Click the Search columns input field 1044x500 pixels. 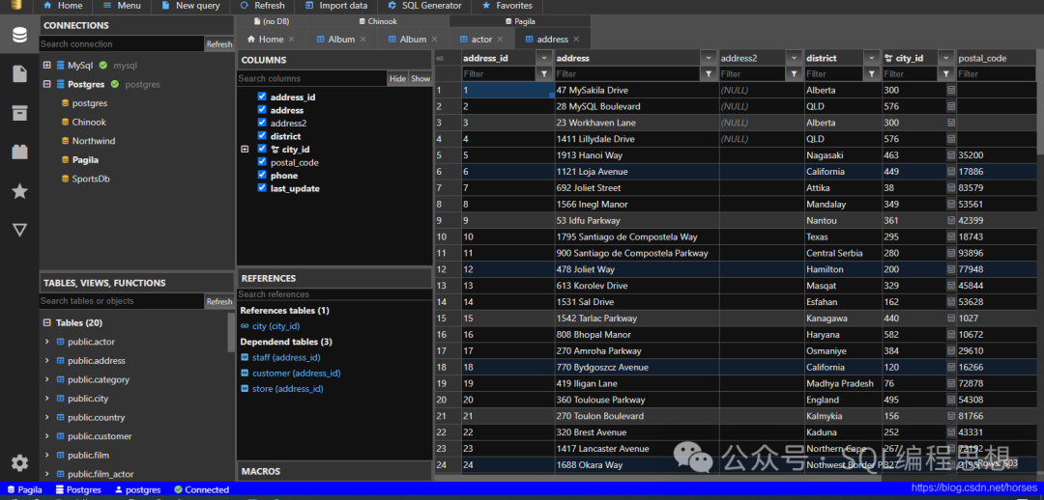311,78
